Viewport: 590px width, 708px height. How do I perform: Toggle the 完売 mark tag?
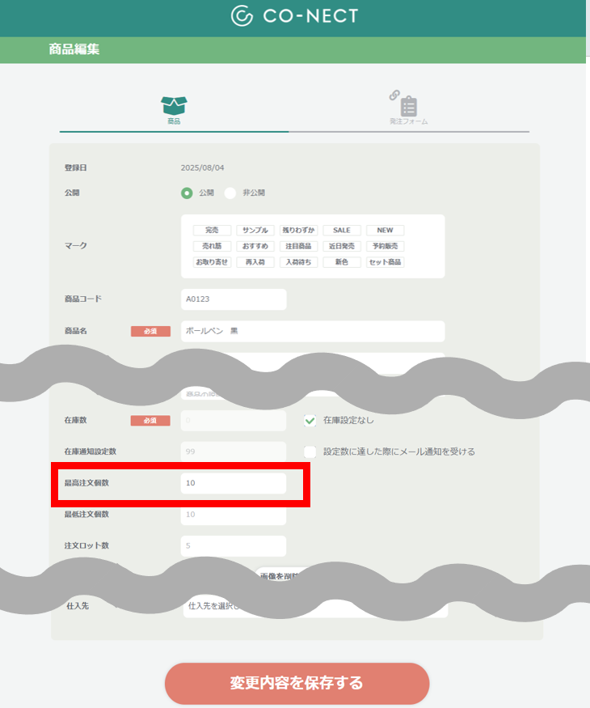[x=212, y=231]
